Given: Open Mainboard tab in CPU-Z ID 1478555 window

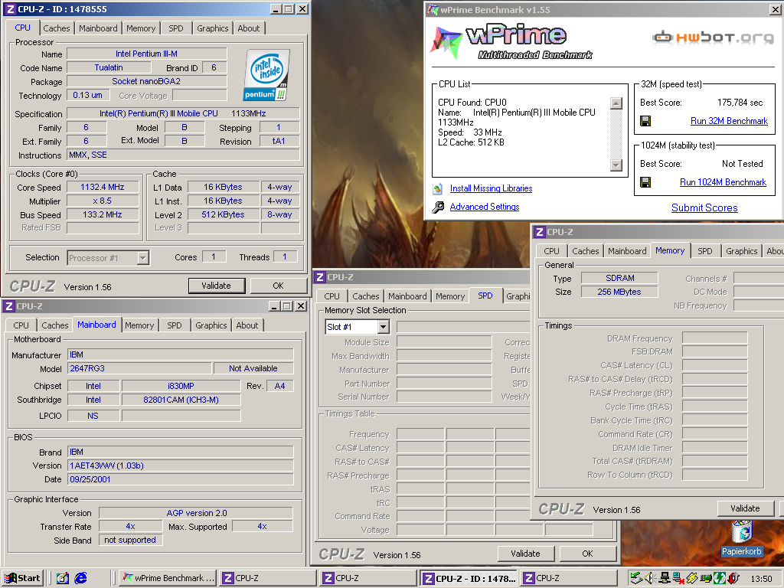Looking at the screenshot, I should coord(99,28).
